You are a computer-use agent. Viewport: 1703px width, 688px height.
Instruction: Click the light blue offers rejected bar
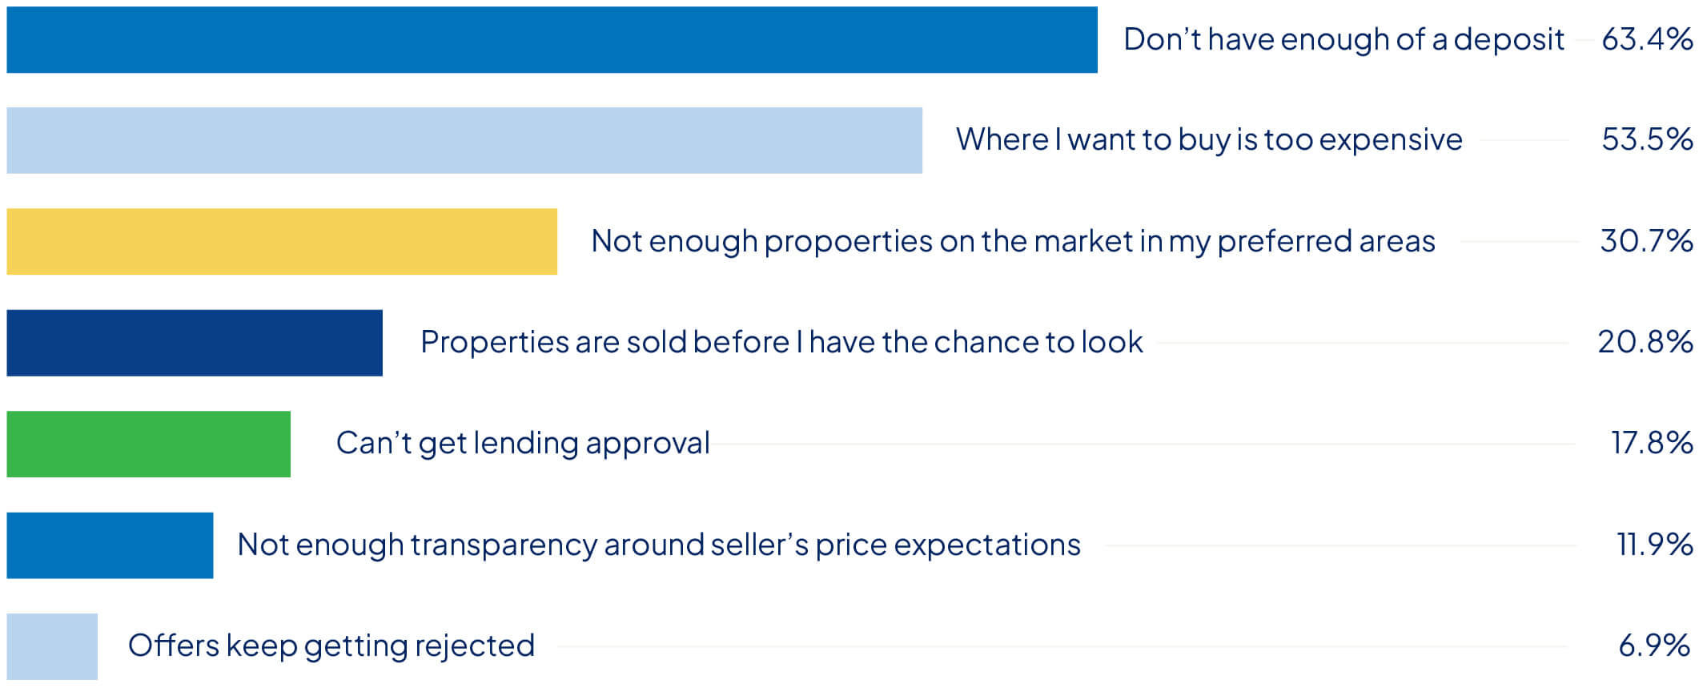[52, 646]
